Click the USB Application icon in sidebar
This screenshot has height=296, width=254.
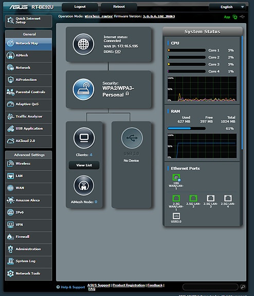(10, 129)
